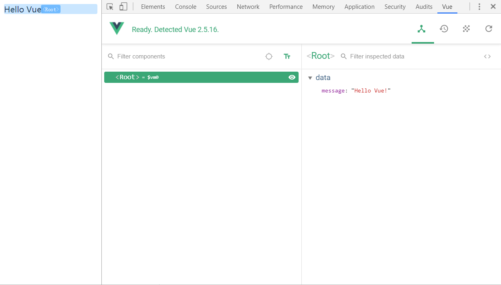The image size is (501, 285).
Task: Click the message key label
Action: pos(333,90)
